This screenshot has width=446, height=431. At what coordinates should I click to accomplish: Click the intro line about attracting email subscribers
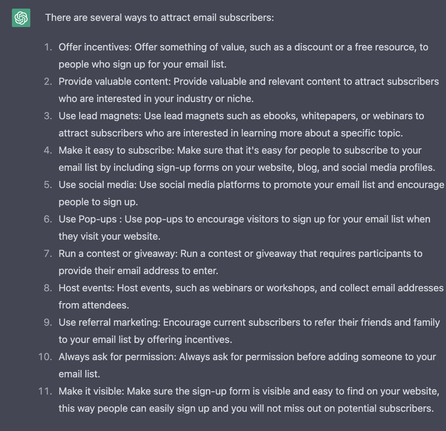[x=159, y=18]
